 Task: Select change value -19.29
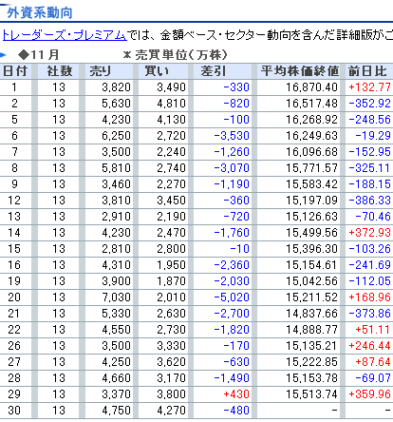point(373,136)
